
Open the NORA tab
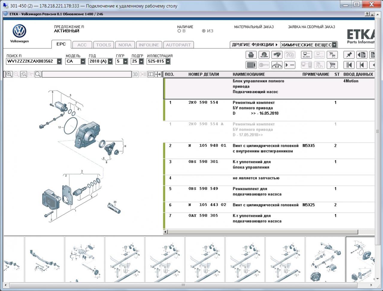(125, 45)
